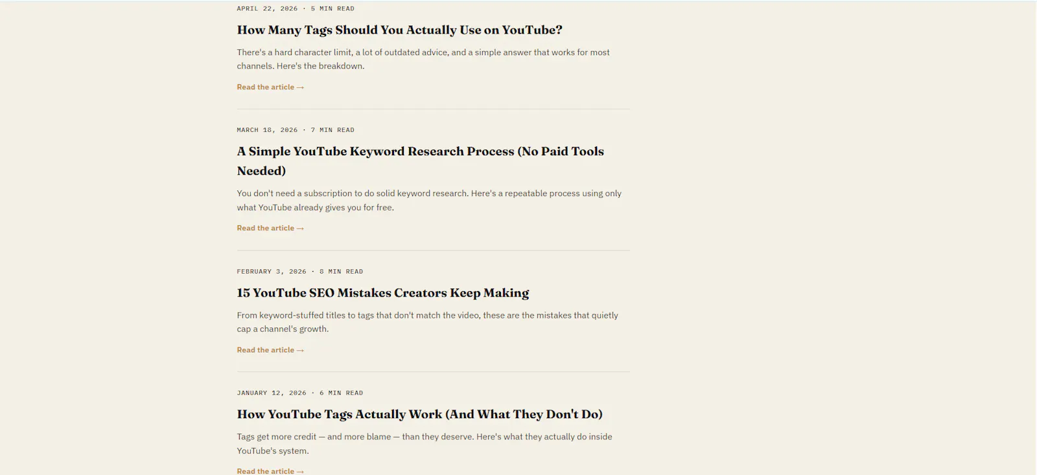
Task: Click the summary starting 'Tags get more credit'
Action: (425, 443)
